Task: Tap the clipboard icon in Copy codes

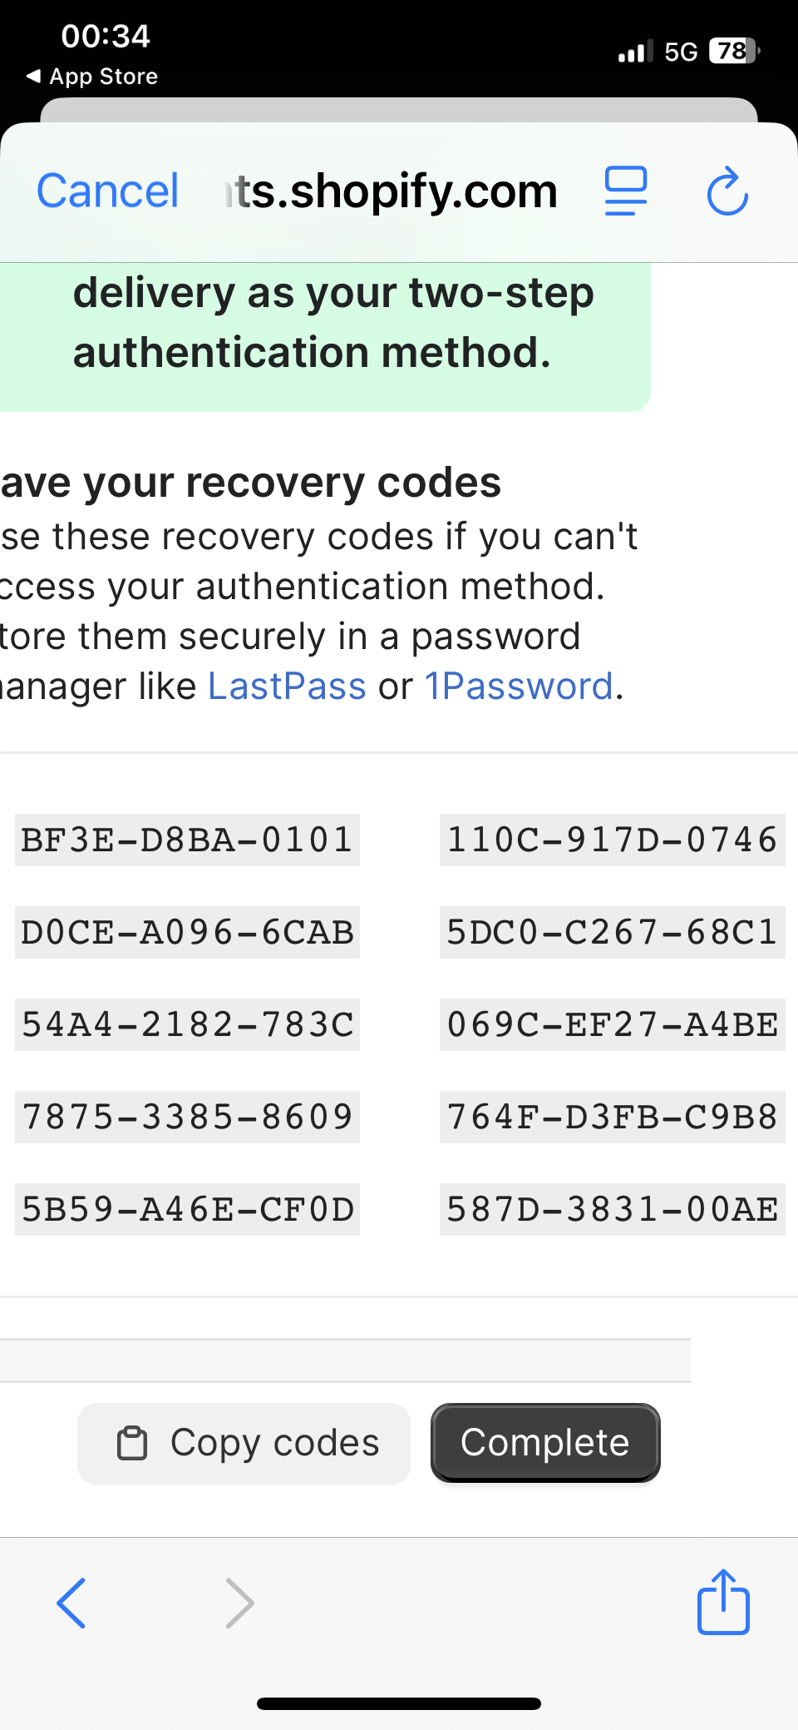Action: pyautogui.click(x=132, y=1444)
